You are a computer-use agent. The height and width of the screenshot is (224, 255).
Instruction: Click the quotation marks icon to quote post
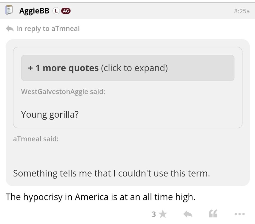(x=213, y=213)
